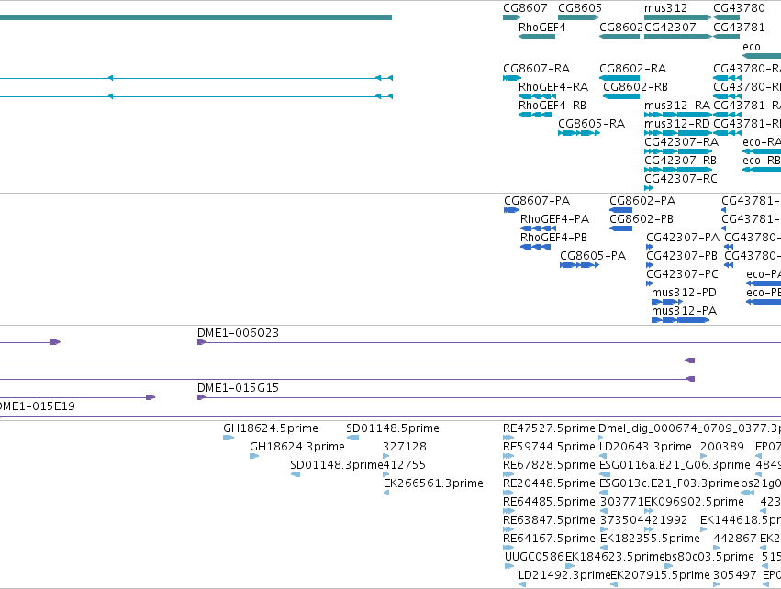Select protein CG8602-PB
The height and width of the screenshot is (589, 781).
pyautogui.click(x=620, y=228)
